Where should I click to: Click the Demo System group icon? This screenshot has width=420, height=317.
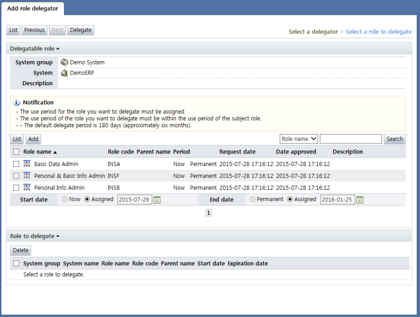(64, 62)
